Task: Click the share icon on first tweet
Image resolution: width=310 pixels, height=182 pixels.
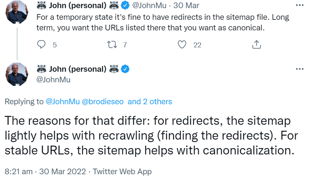Action: coord(257,45)
